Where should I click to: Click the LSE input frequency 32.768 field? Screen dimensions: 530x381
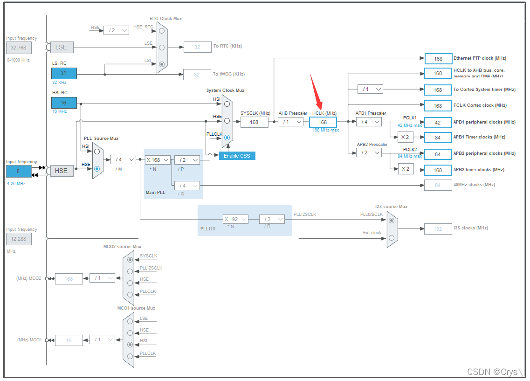[18, 48]
